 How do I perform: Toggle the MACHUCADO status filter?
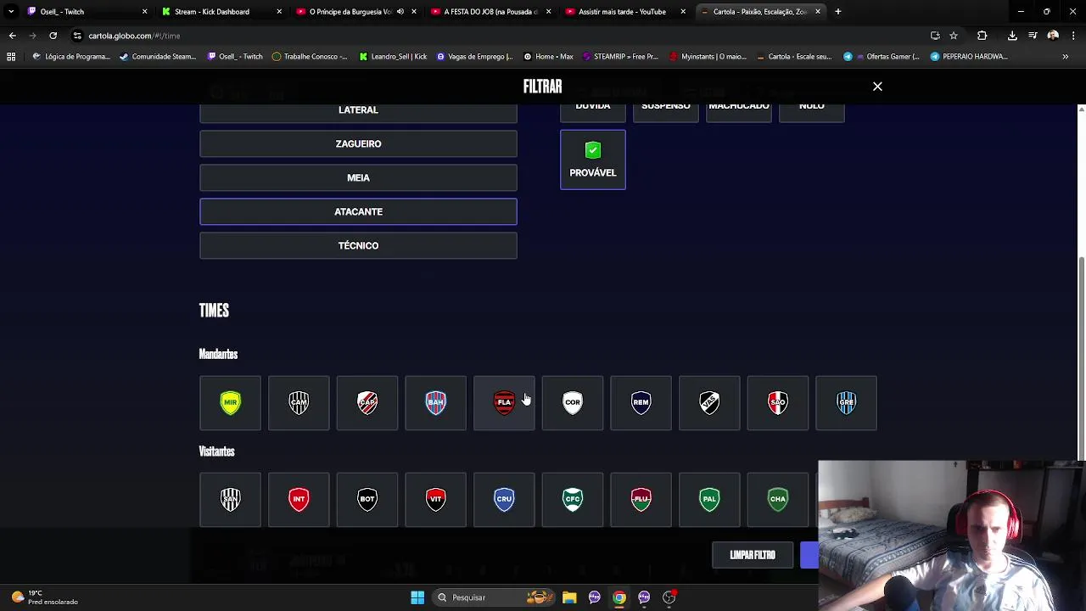click(x=739, y=112)
